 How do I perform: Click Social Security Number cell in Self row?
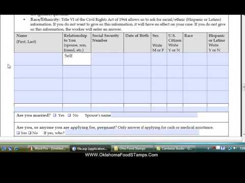pos(107,59)
